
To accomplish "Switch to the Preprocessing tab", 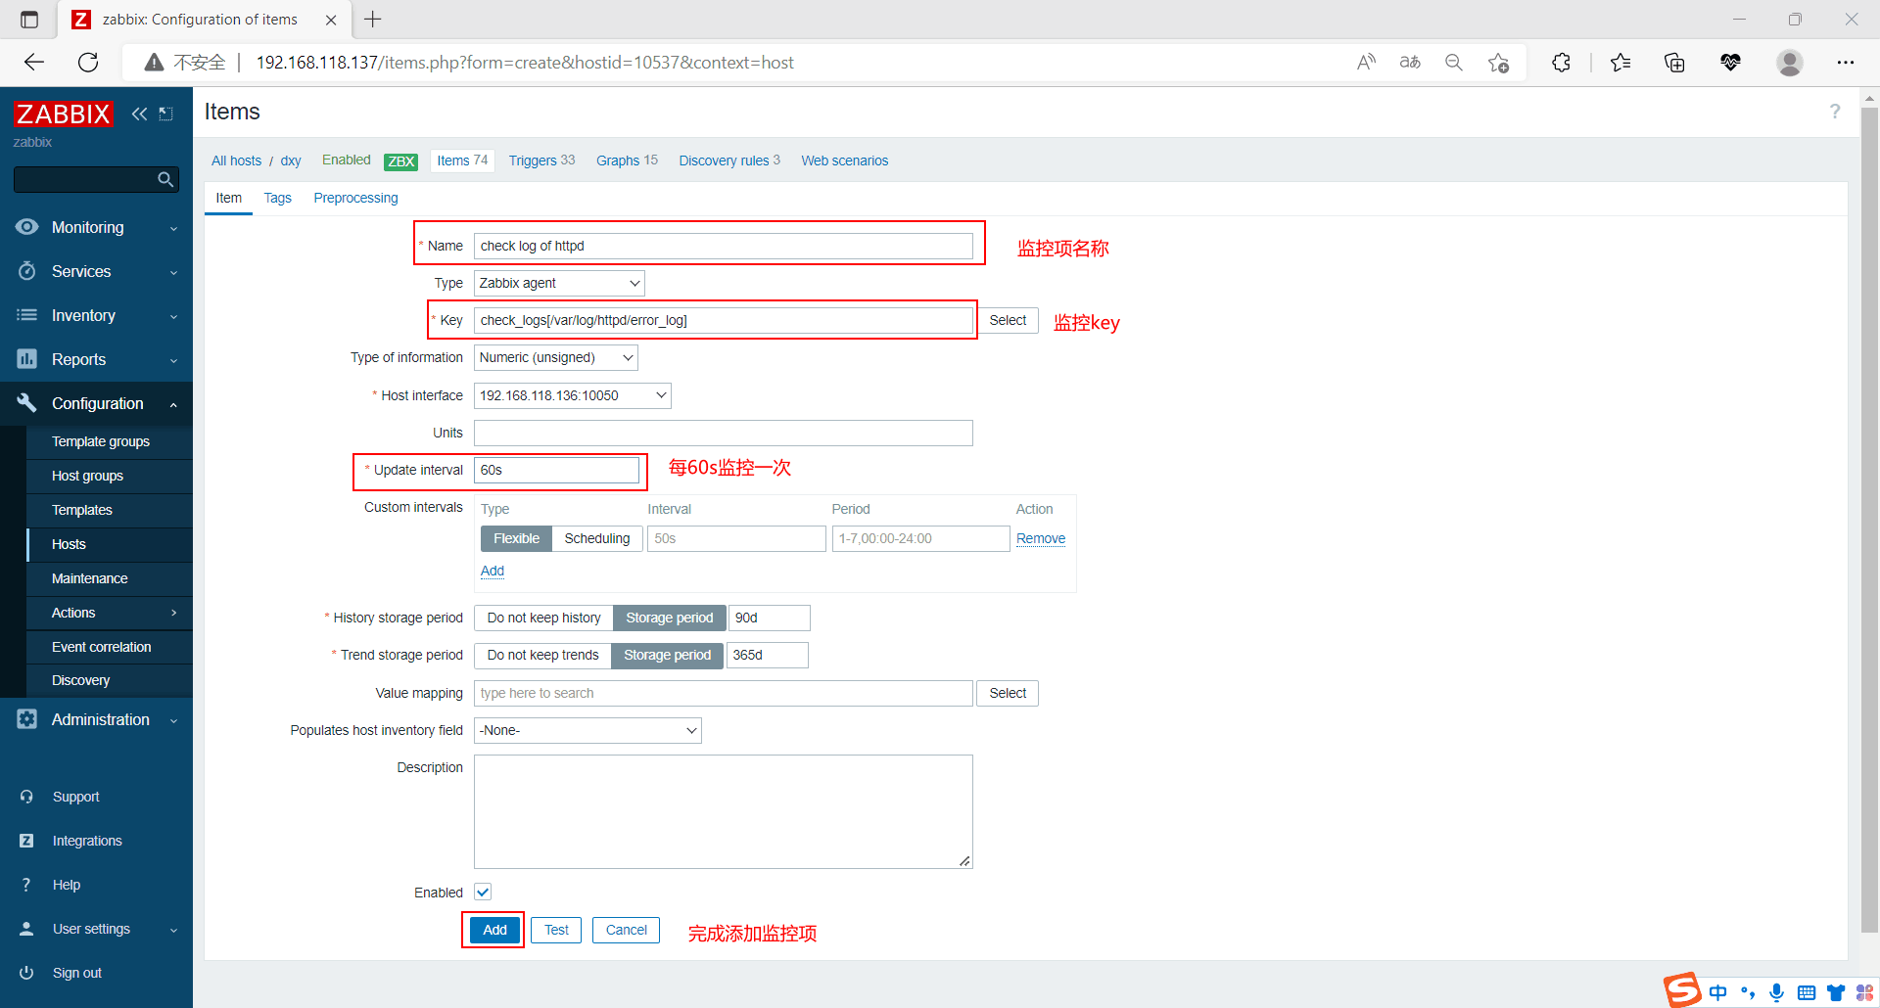I will (355, 198).
